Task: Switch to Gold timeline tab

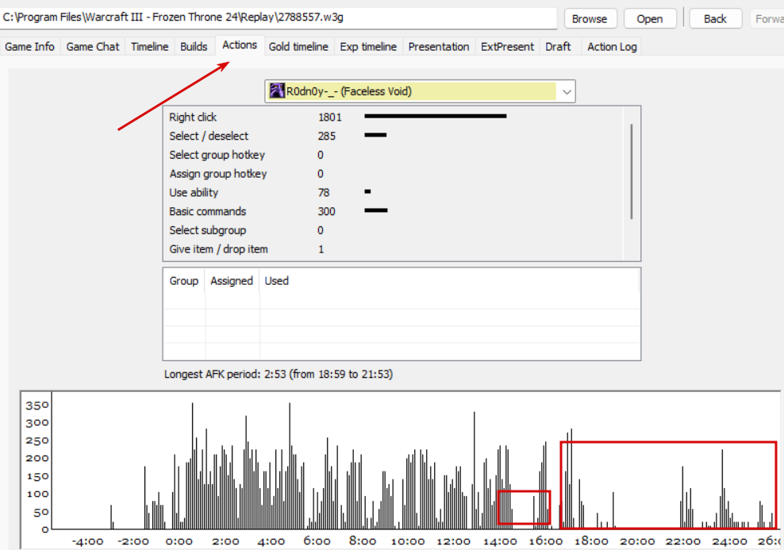Action: [298, 47]
